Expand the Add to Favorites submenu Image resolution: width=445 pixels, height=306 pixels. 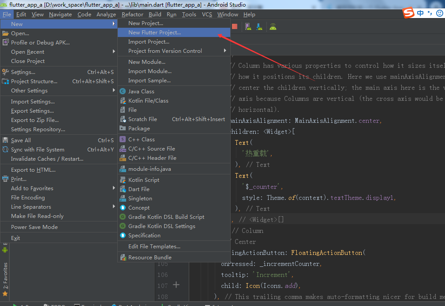click(x=59, y=188)
